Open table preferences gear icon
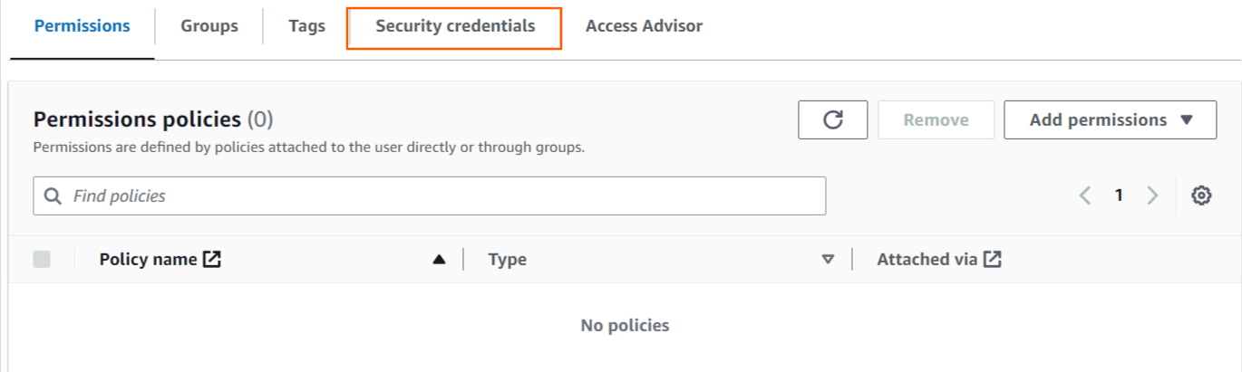Screen dimensions: 1242x372 click(x=1201, y=196)
